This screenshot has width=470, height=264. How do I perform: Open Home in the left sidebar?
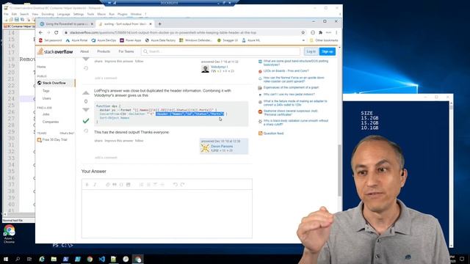(41, 67)
